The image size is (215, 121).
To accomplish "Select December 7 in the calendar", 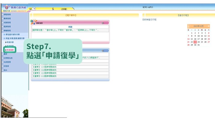I will click(188, 36).
